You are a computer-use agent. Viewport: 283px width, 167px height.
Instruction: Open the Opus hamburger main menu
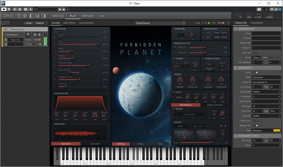(x=19, y=16)
